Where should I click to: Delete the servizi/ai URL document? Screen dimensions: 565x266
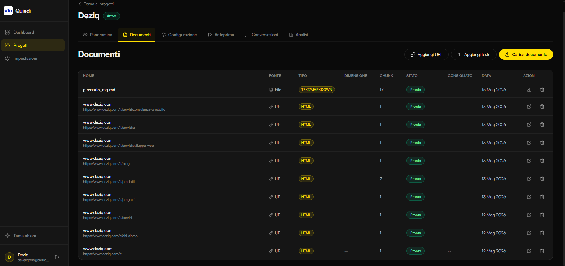pos(542,125)
